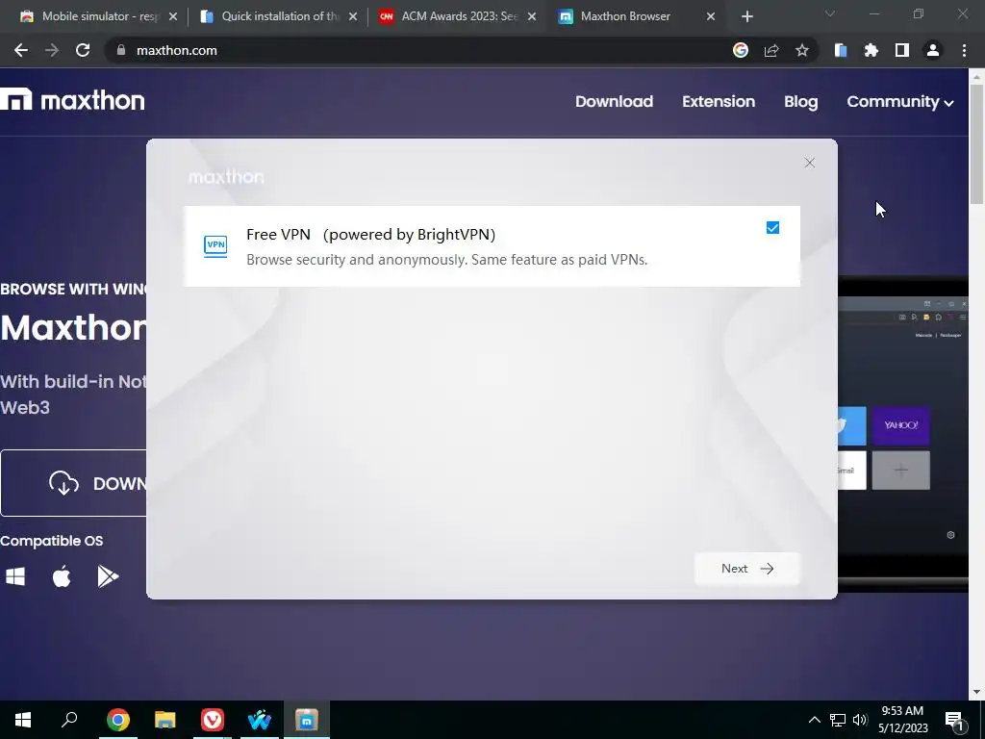
Task: Click the forward navigation arrow
Action: pyautogui.click(x=52, y=50)
